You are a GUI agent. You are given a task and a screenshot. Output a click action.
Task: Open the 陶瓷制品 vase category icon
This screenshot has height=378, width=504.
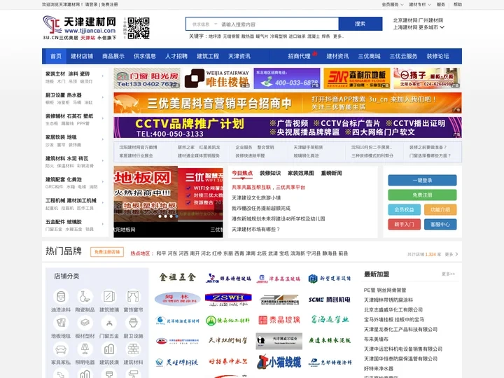(85, 297)
